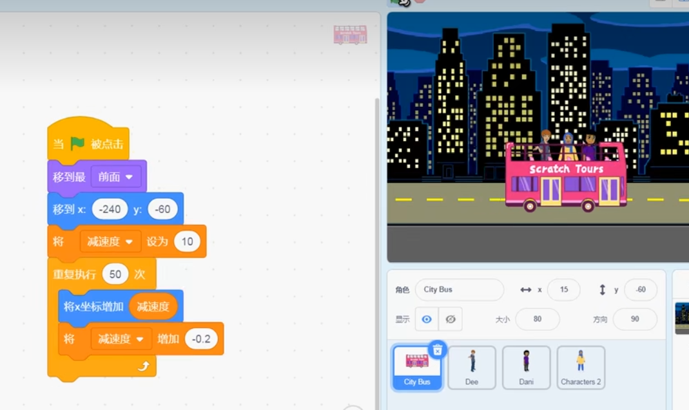Edit the sprite name field City Bus
This screenshot has width=689, height=410.
click(x=459, y=290)
